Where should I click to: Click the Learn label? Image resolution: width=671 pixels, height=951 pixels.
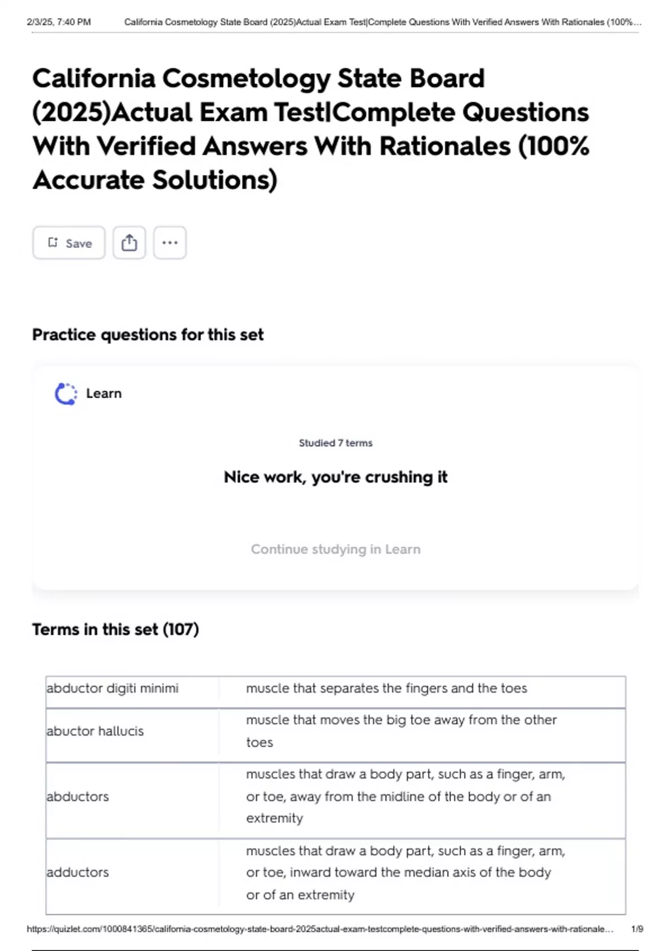(103, 394)
